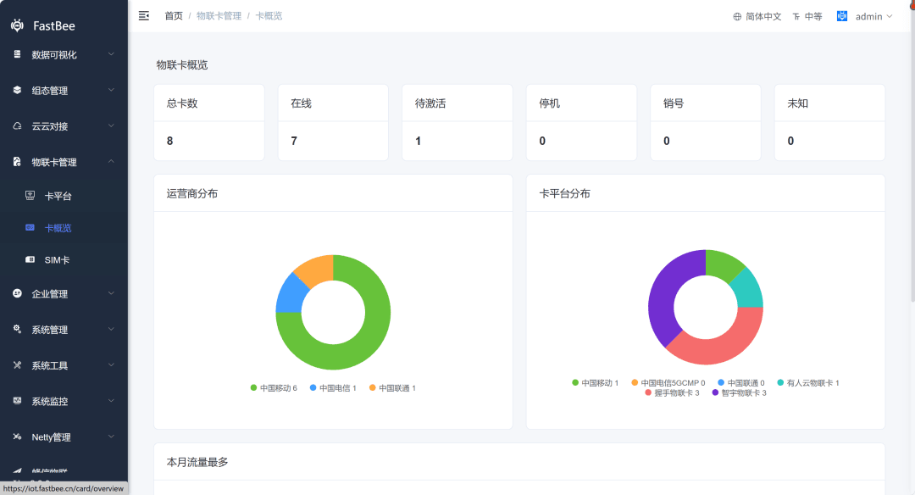Expand the Netty管理 menu chevron

point(111,436)
